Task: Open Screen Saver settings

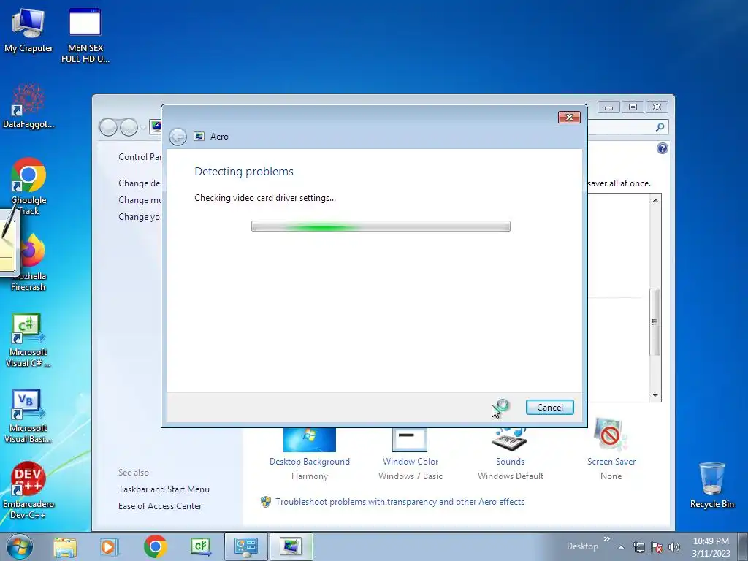Action: [611, 462]
